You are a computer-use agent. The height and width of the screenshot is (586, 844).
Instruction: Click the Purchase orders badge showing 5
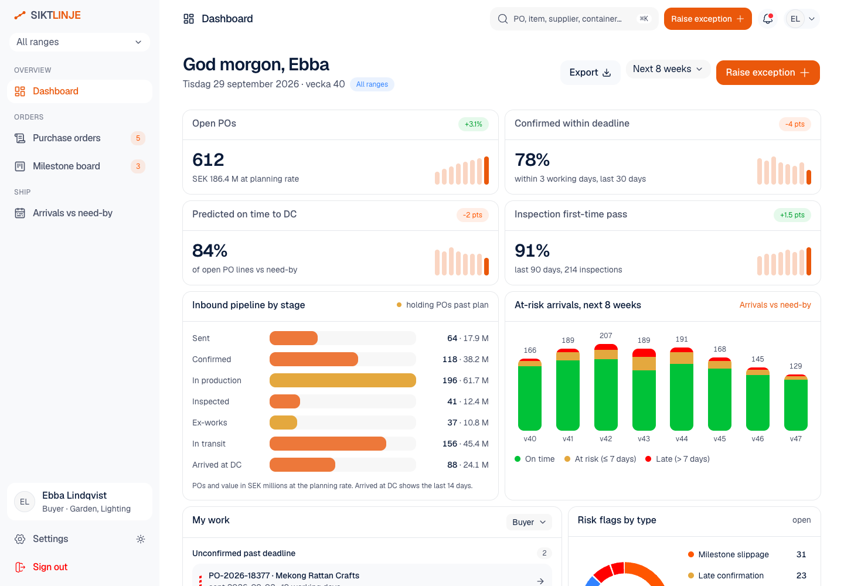click(138, 138)
